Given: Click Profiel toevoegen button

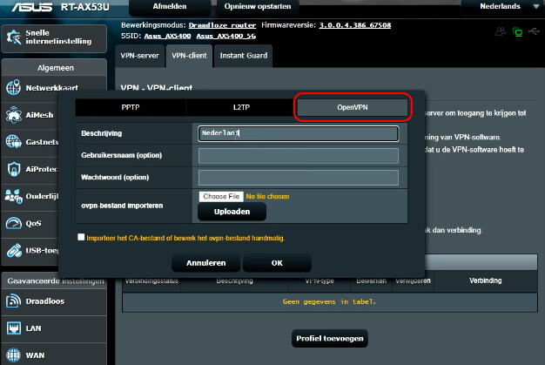Looking at the screenshot, I should 329,338.
